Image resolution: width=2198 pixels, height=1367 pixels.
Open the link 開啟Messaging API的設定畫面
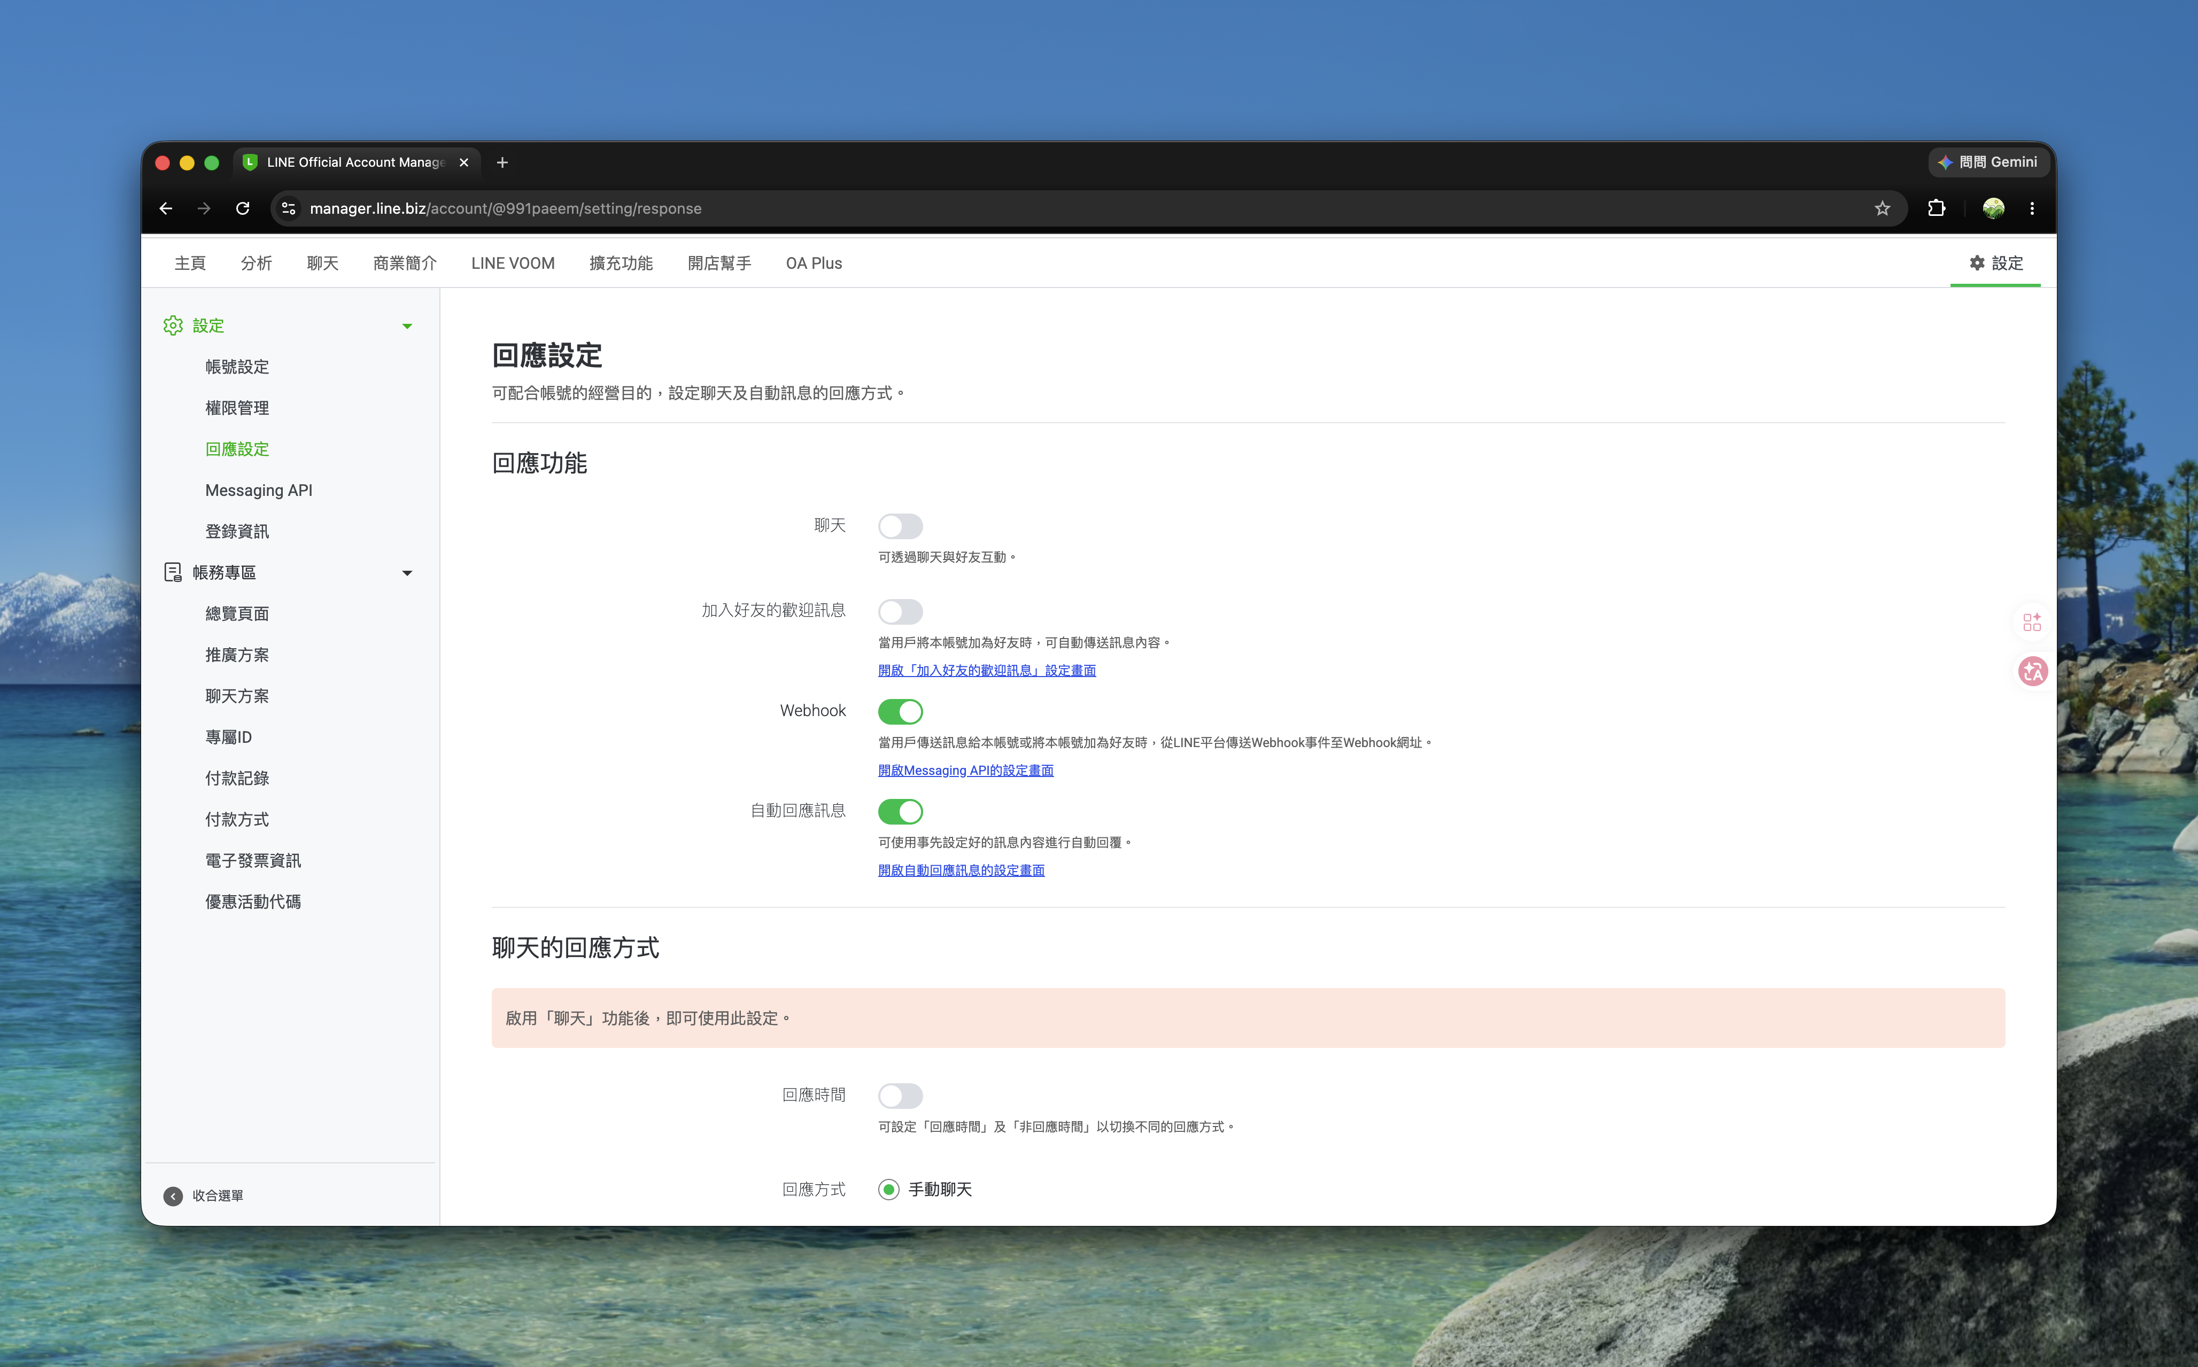966,770
